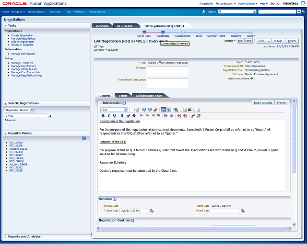Screen dimensions: 307x245
Task: Click the Tags icon under title
Action: pyautogui.click(x=95, y=46)
